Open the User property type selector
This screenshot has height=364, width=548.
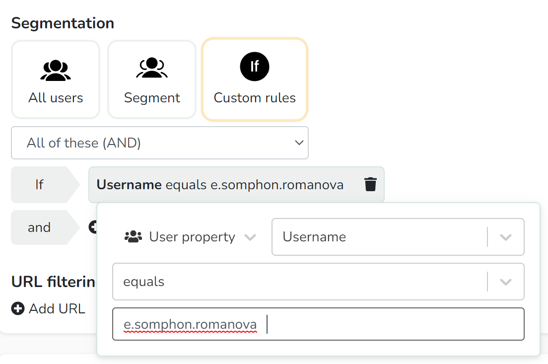point(190,237)
